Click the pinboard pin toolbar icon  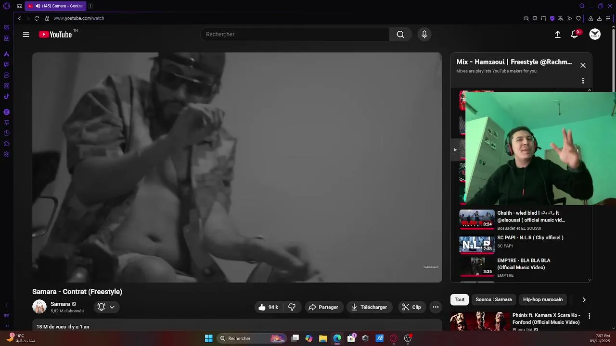point(535,18)
